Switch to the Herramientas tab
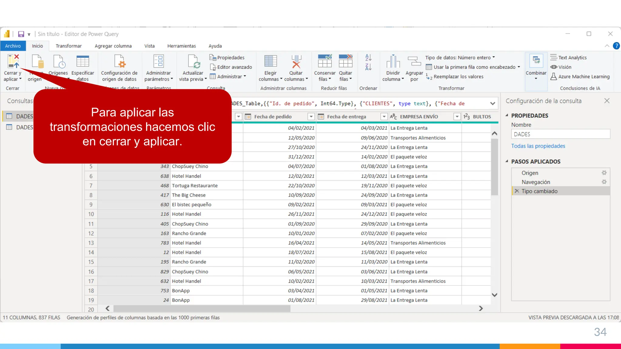 (182, 46)
